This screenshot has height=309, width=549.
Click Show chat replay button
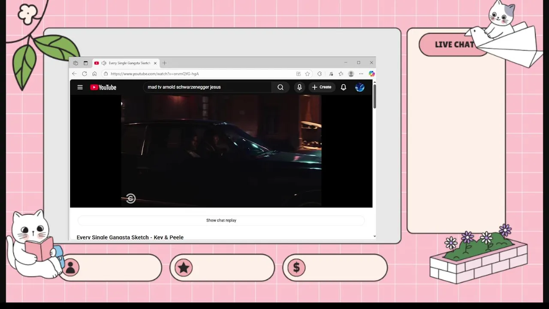221,220
